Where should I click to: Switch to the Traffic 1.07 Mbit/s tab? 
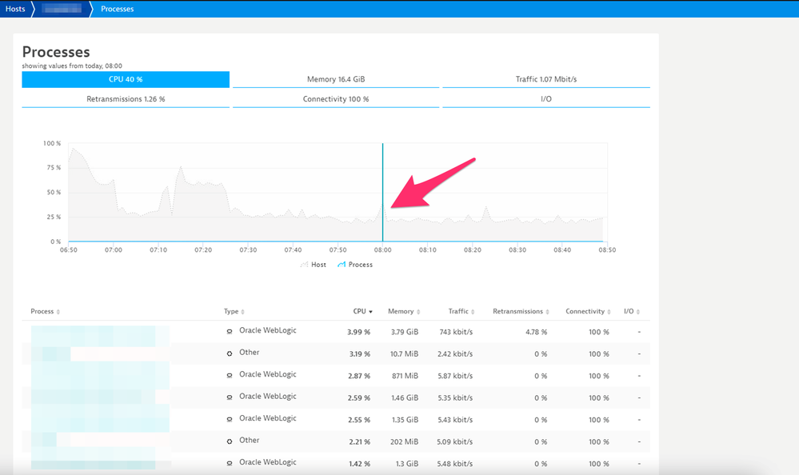click(545, 80)
